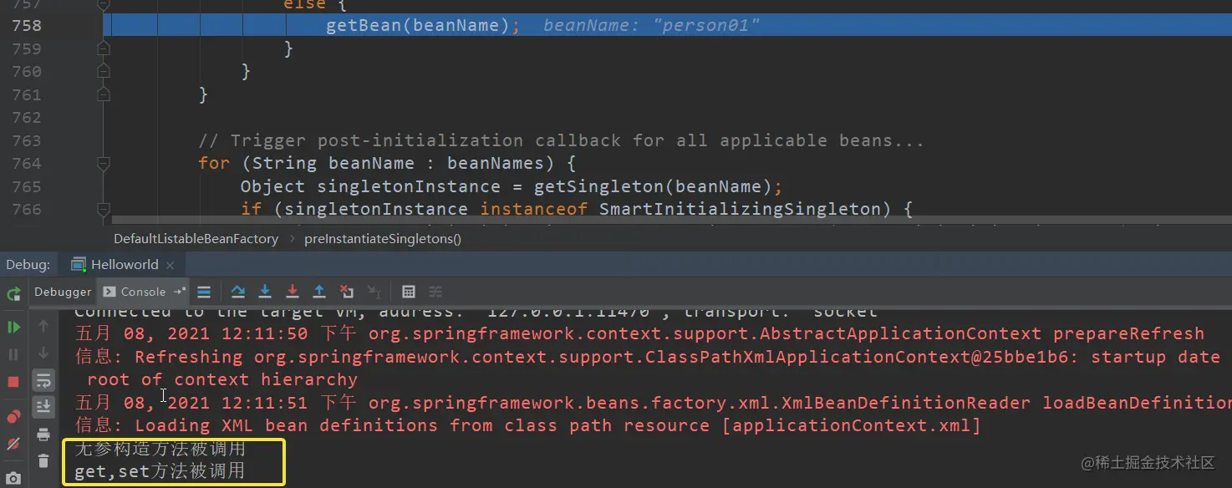This screenshot has width=1232, height=488.
Task: Stop the debug session
Action: tap(13, 382)
